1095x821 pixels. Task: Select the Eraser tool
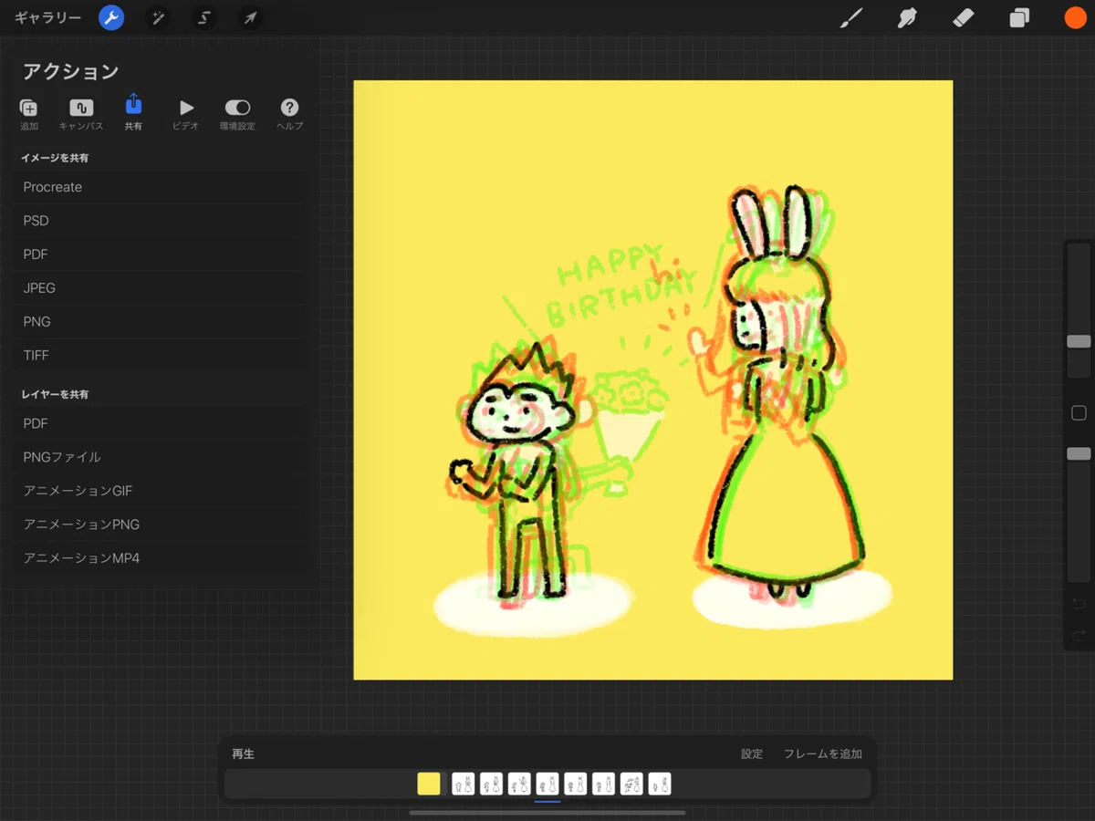pos(964,18)
